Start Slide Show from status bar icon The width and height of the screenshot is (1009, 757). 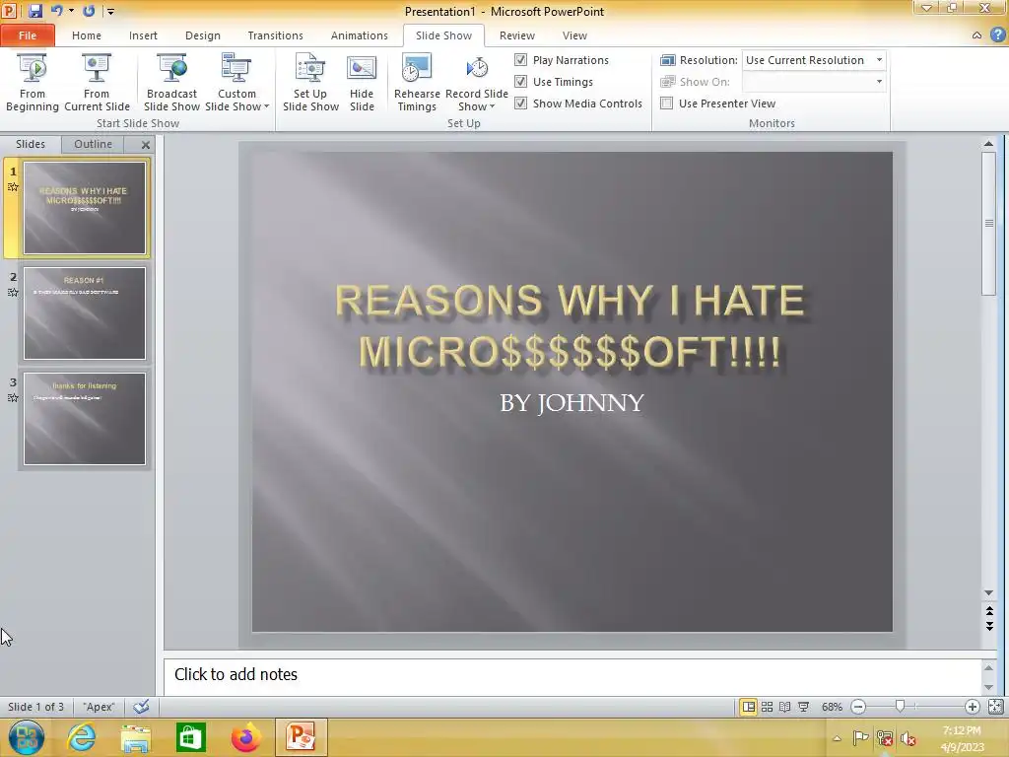(804, 707)
